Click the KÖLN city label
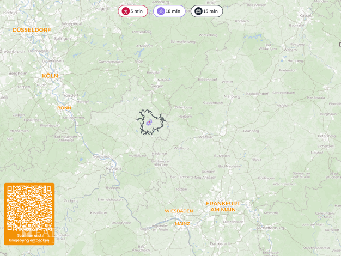 coord(50,76)
